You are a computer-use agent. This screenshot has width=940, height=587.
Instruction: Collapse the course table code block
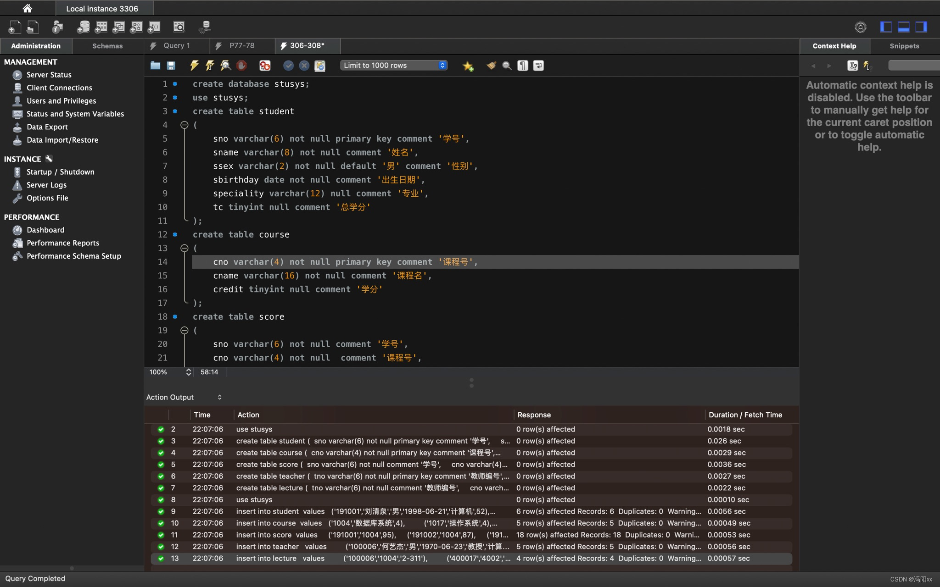(184, 248)
